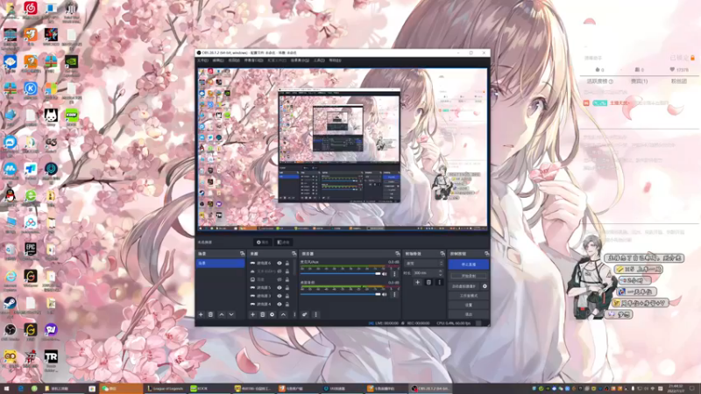Open advanced audio properties gear in mixer
Image resolution: width=701 pixels, height=394 pixels.
(305, 314)
